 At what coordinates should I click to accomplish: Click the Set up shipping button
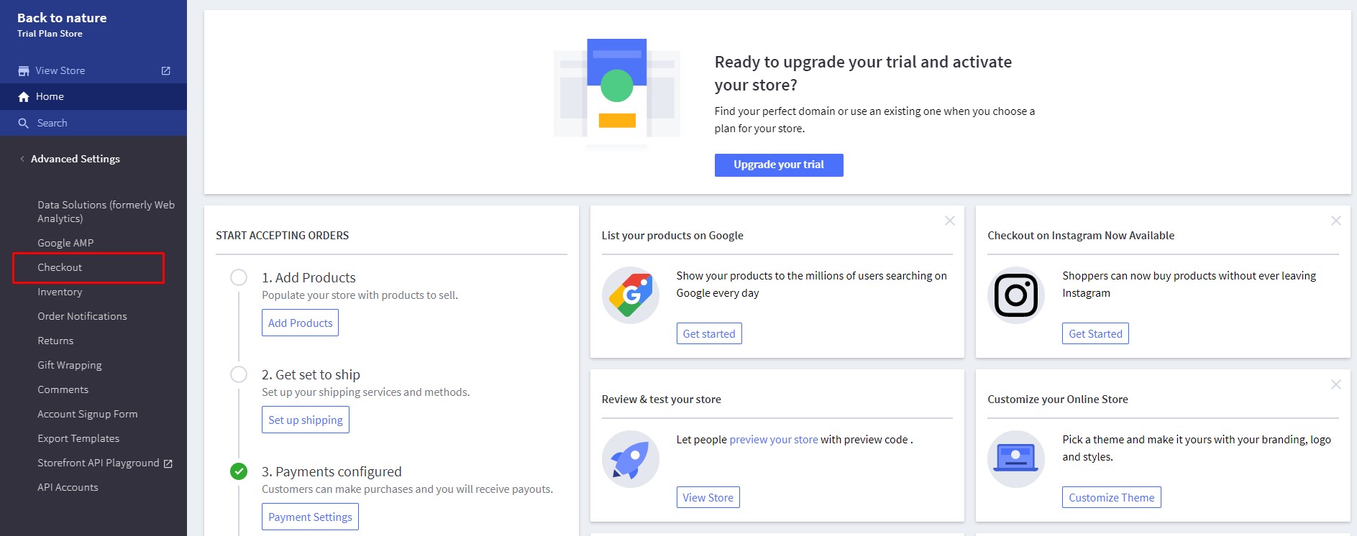click(306, 420)
